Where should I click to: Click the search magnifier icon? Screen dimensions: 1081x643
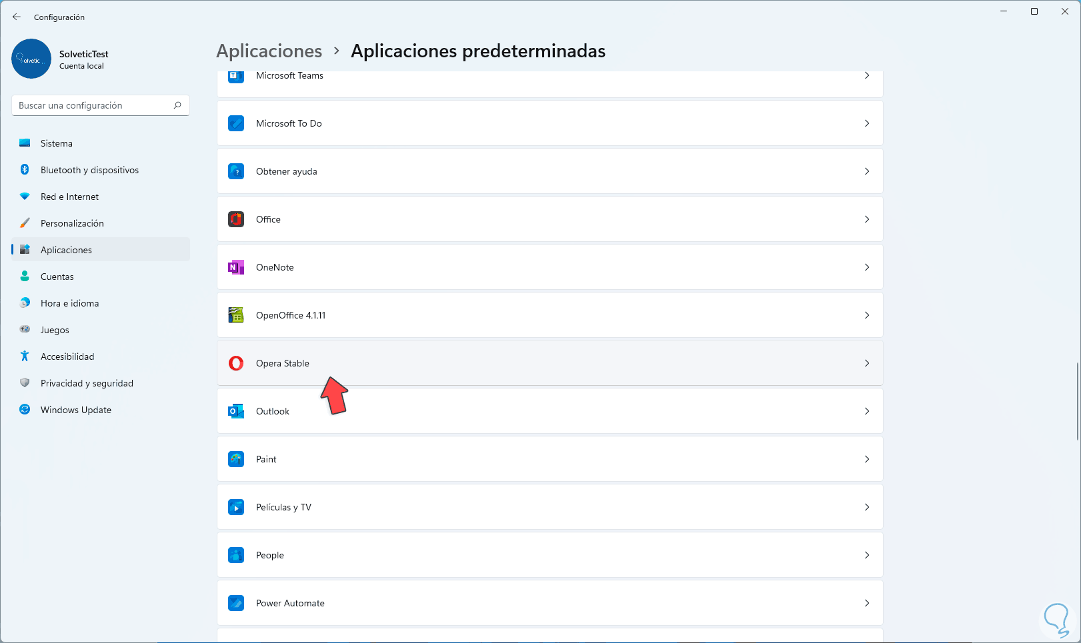click(x=177, y=105)
